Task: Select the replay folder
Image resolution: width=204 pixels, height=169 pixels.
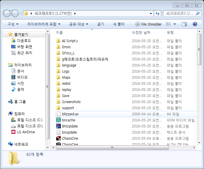Action: pos(67,89)
